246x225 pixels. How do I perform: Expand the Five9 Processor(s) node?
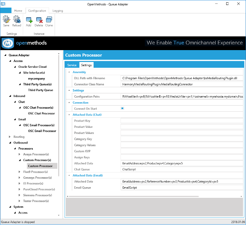click(19, 172)
